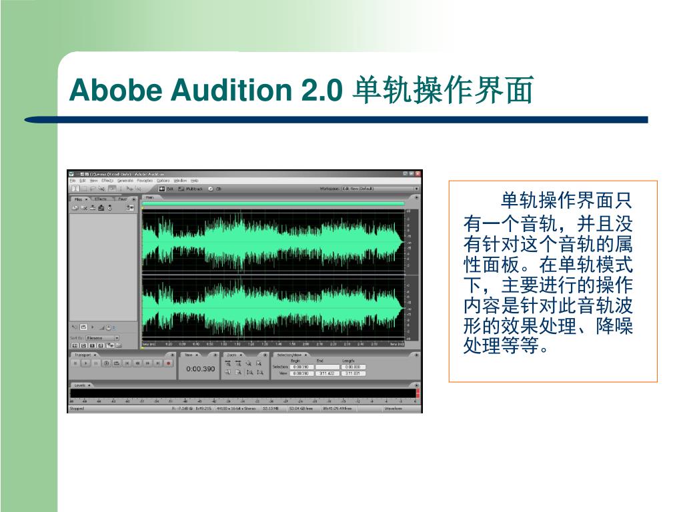Click the Fast Forward button in Transport
Image resolution: width=683 pixels, height=512 pixels.
coord(147,363)
